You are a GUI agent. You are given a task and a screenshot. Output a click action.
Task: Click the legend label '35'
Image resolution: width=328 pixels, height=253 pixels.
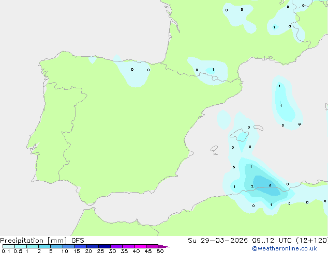(124, 251)
